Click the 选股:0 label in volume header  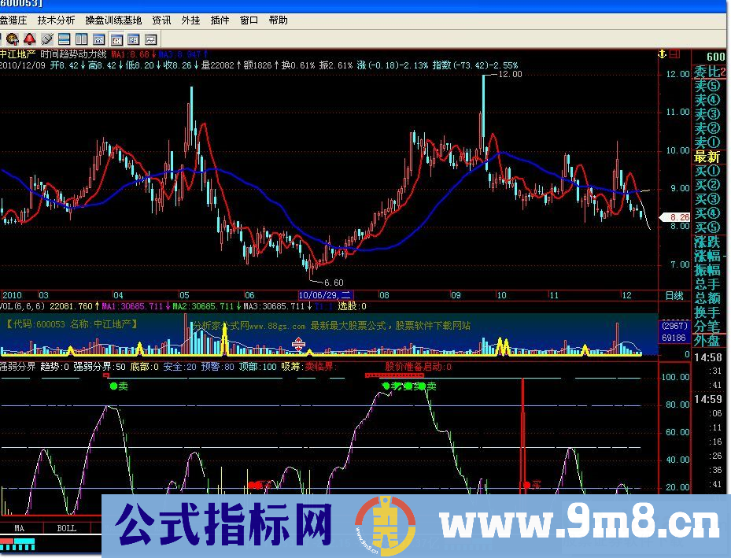point(352,306)
